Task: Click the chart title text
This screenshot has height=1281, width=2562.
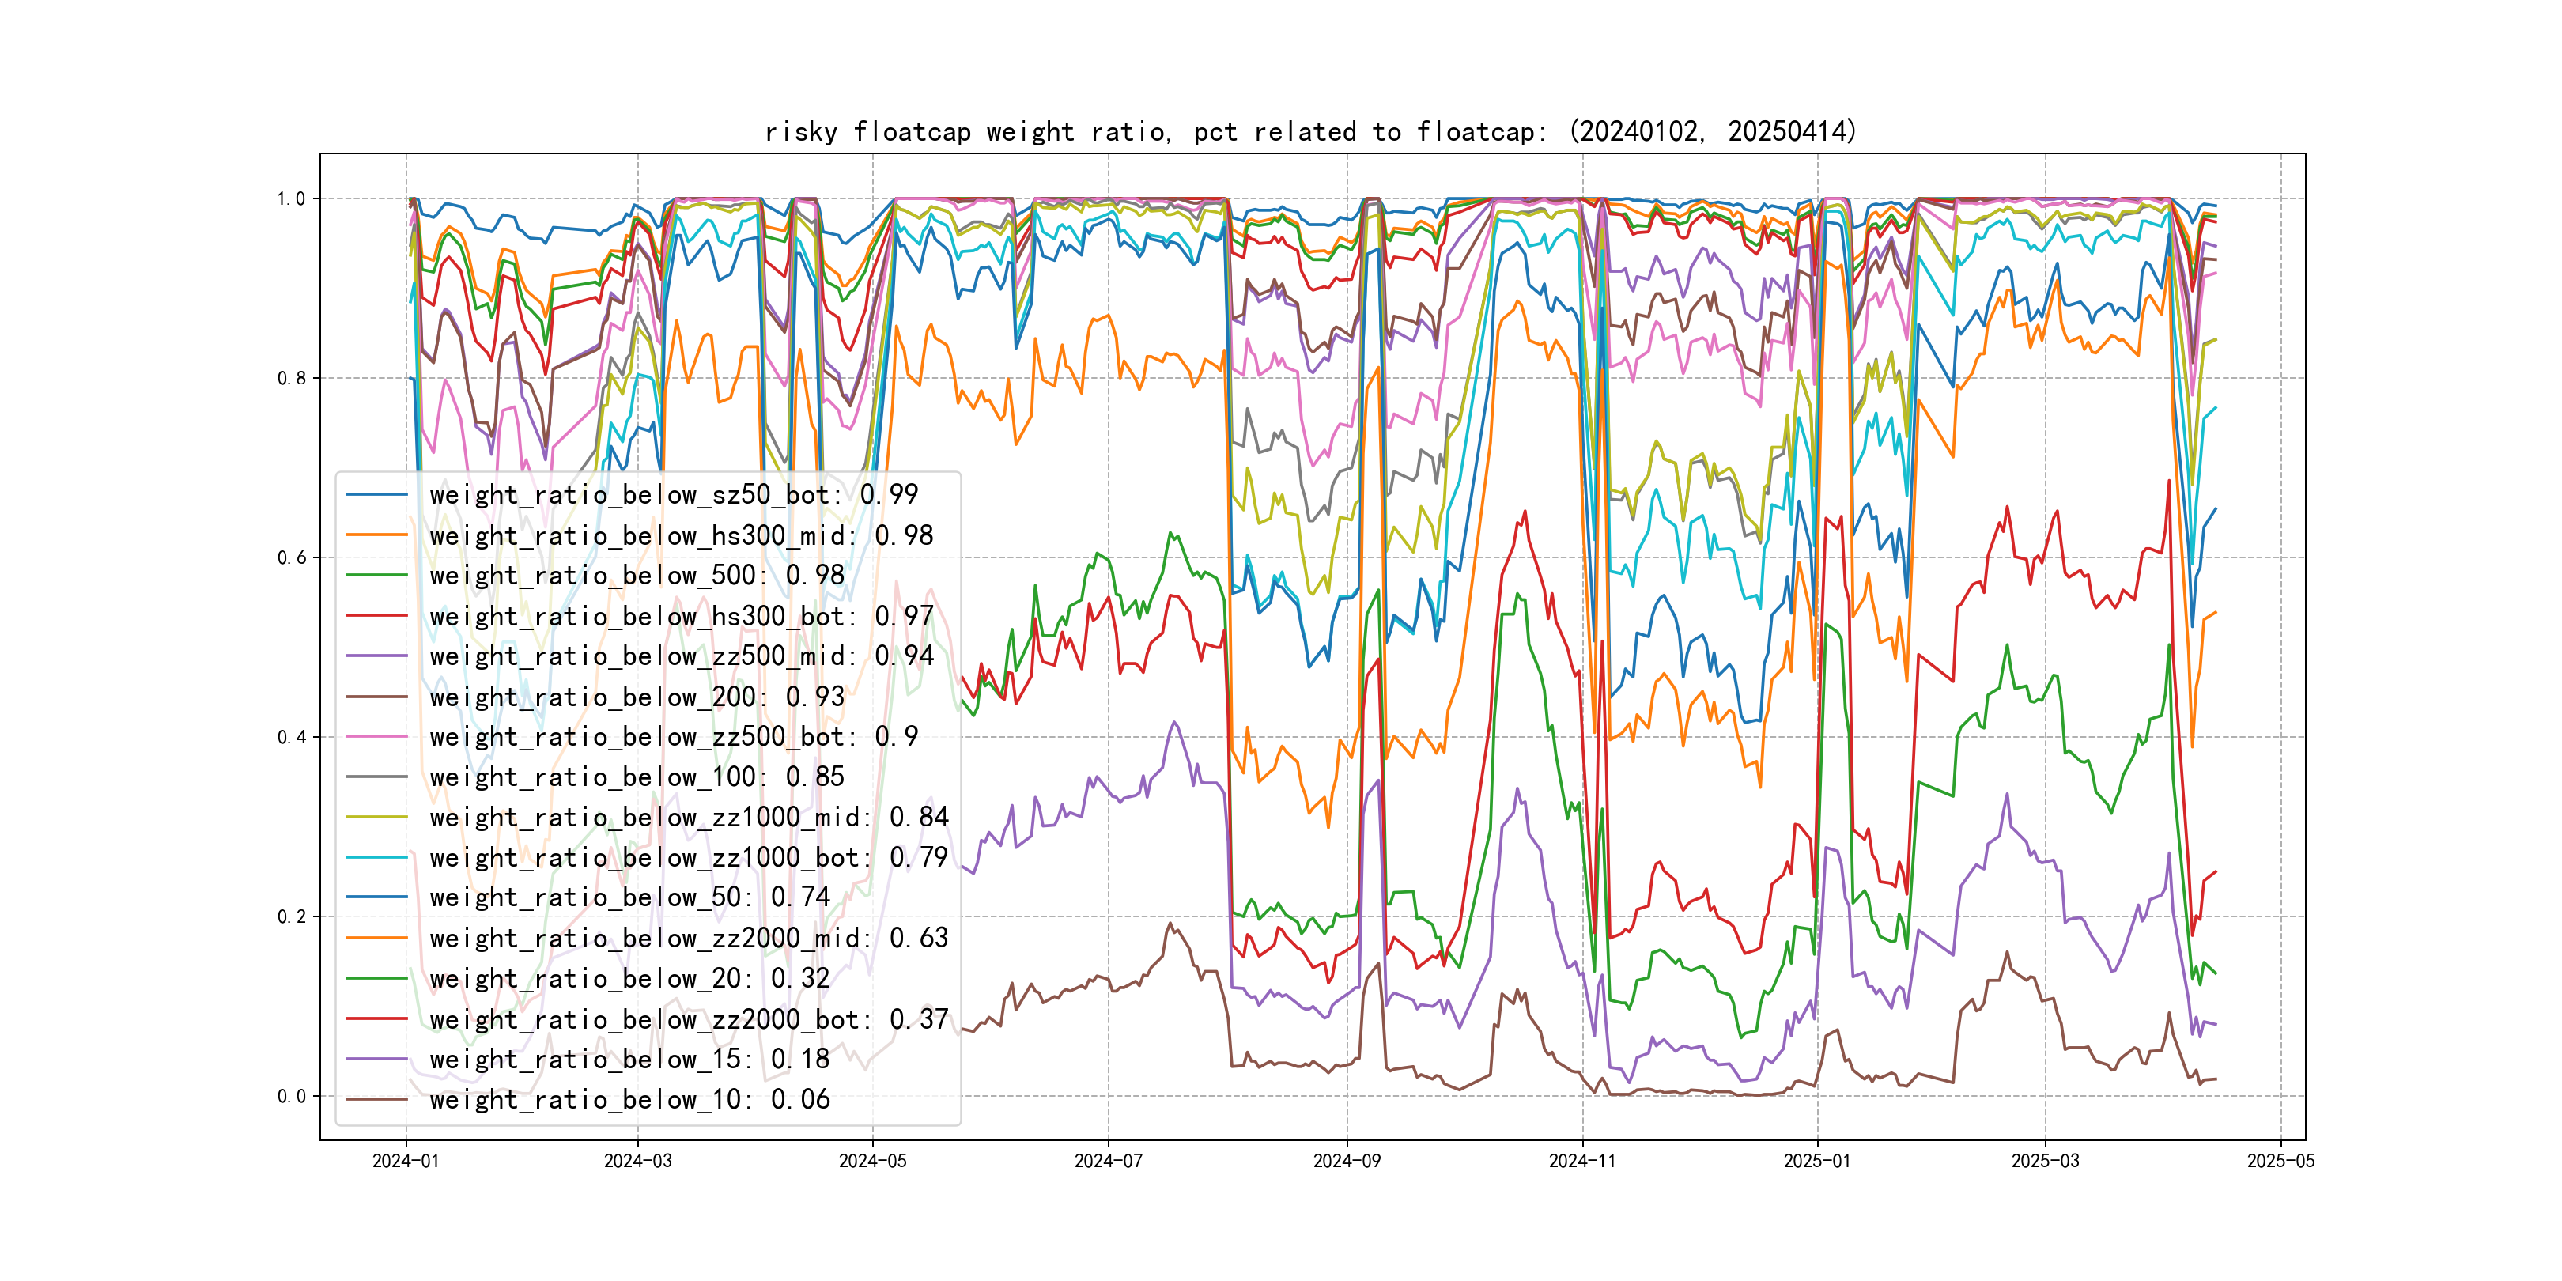Action: (1309, 131)
